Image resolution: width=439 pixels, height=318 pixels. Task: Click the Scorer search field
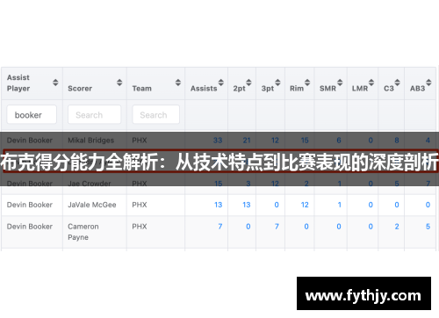tap(94, 114)
